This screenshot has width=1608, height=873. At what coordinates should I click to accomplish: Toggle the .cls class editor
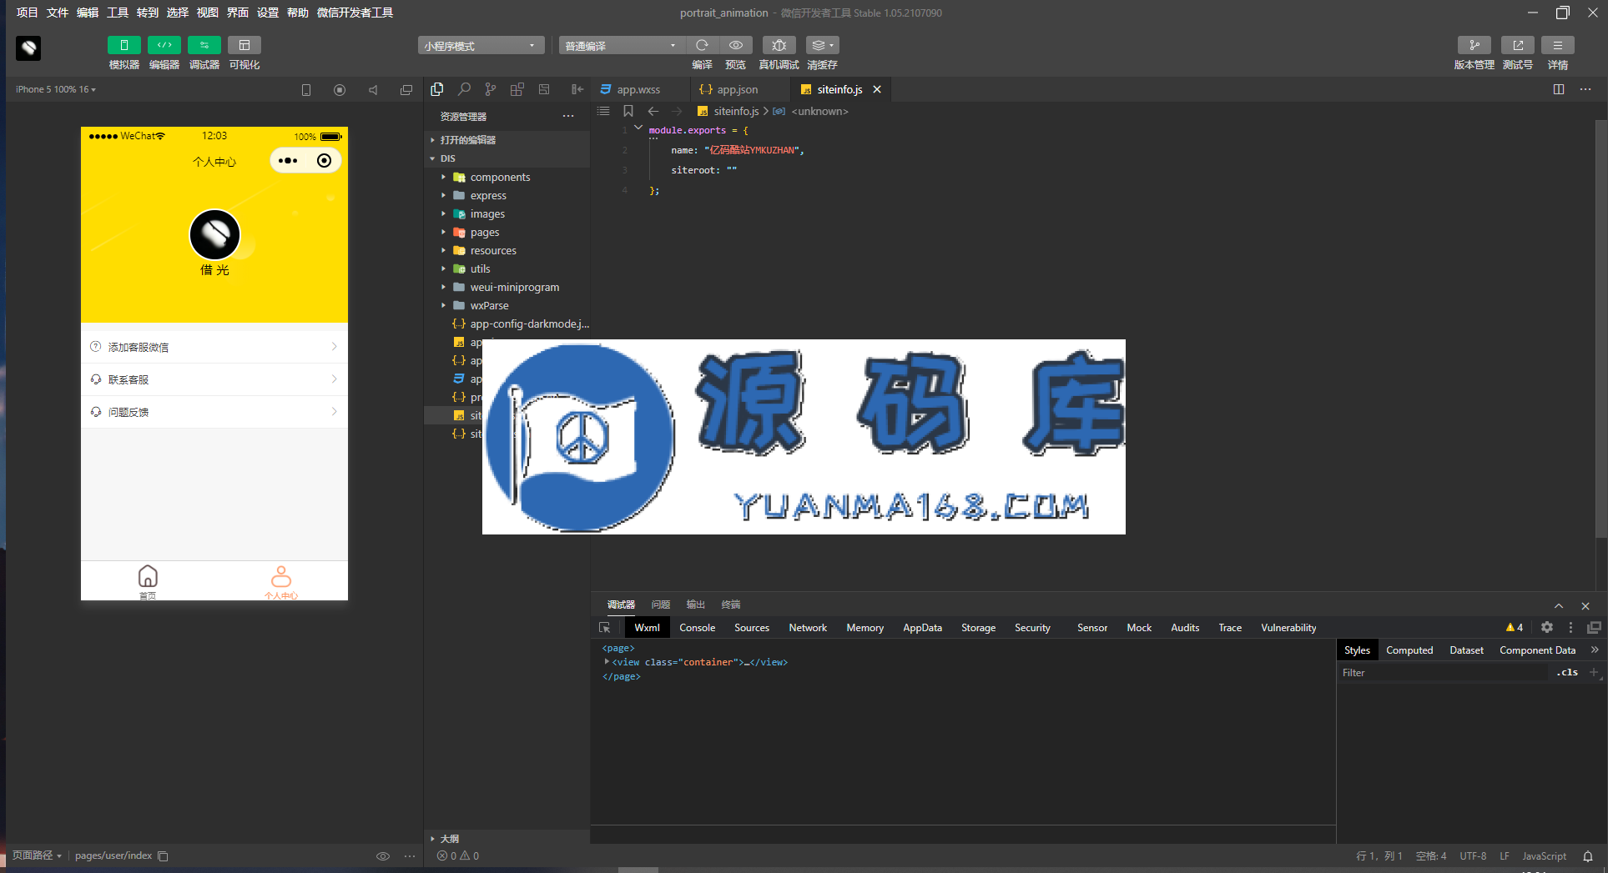click(x=1567, y=672)
